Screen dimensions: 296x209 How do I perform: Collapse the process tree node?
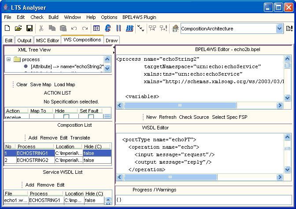[x=8, y=59]
